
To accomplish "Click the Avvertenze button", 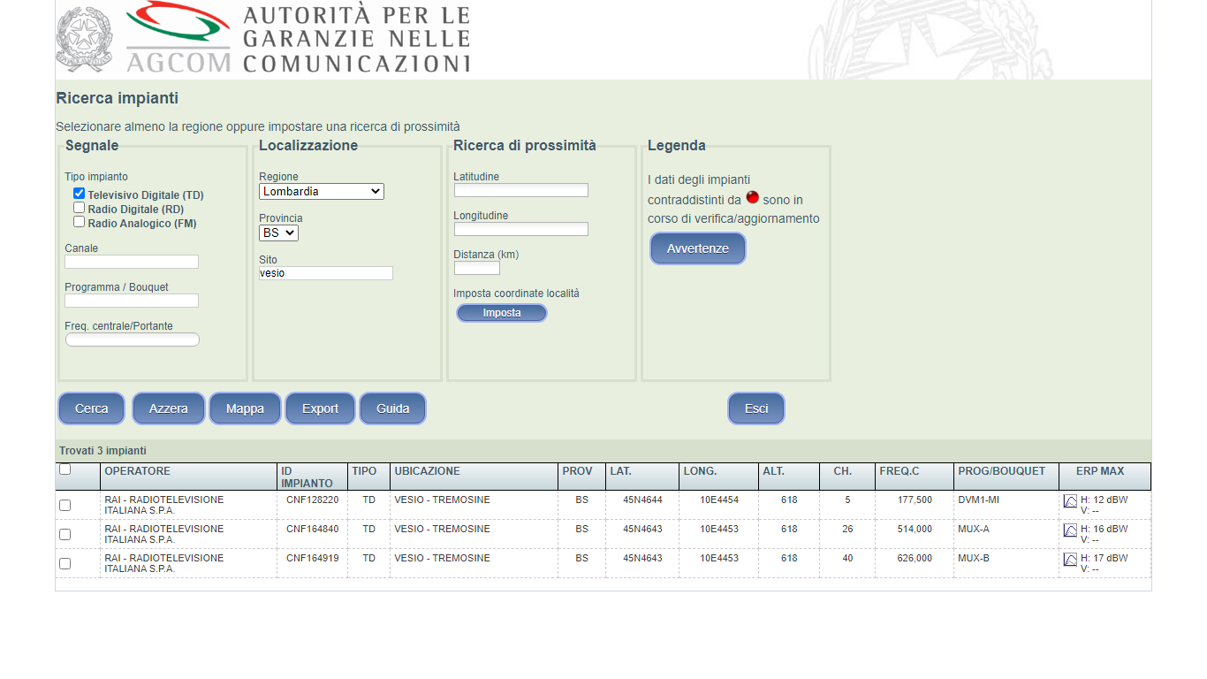I will click(698, 248).
